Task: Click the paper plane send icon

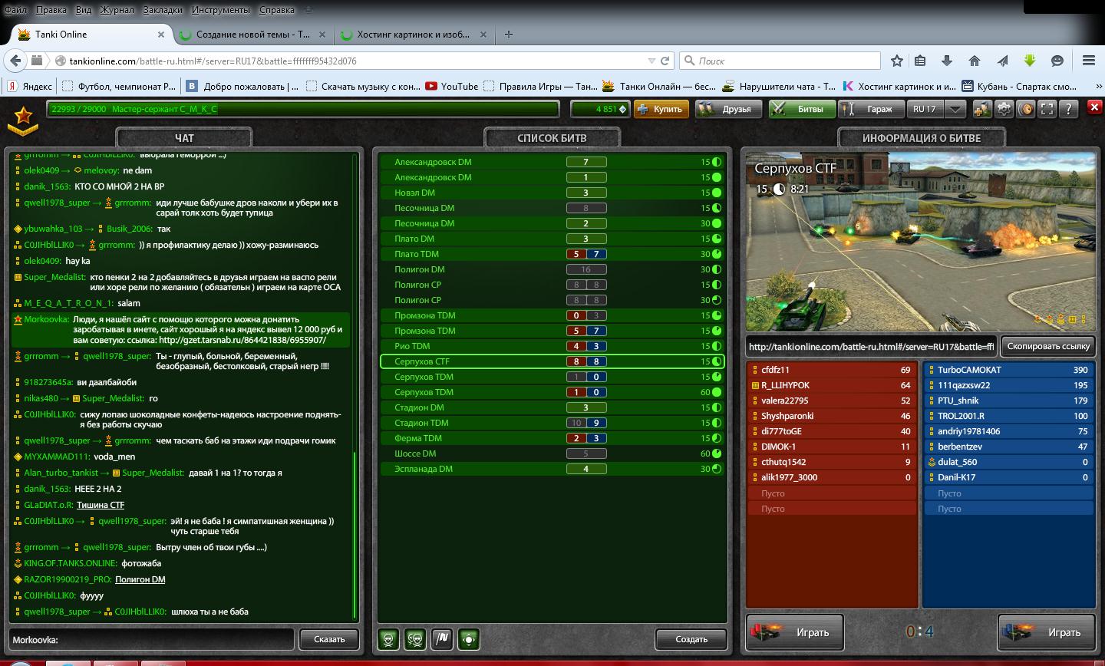Action: pos(1002,61)
